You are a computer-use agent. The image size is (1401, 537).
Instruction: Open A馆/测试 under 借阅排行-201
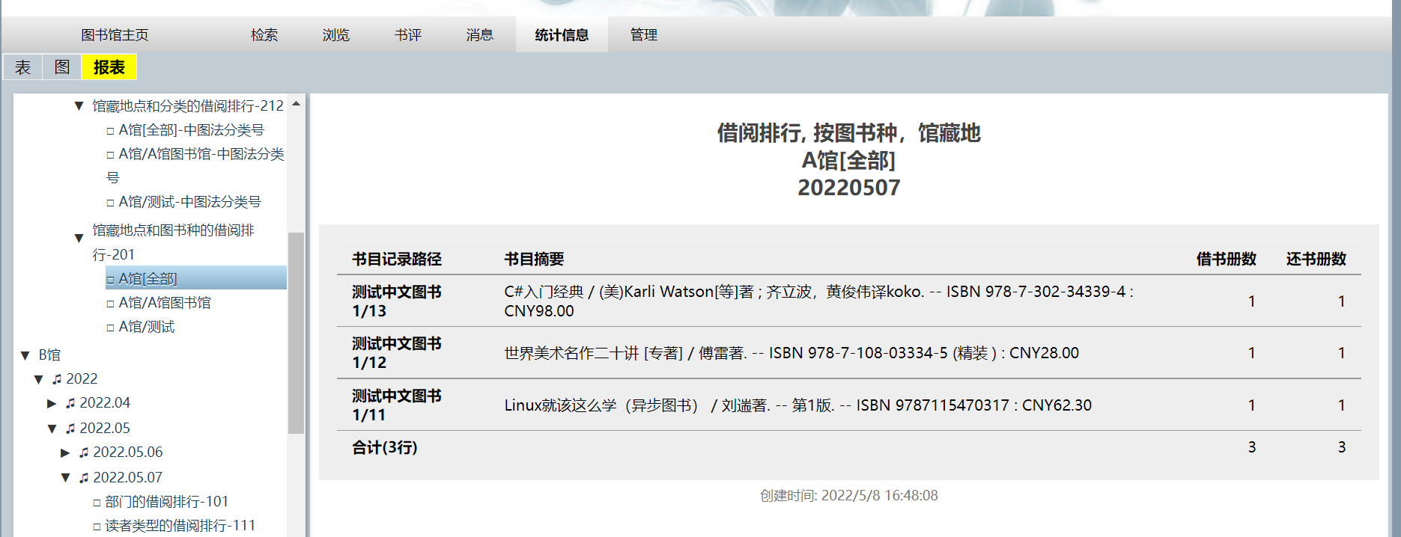pyautogui.click(x=147, y=327)
